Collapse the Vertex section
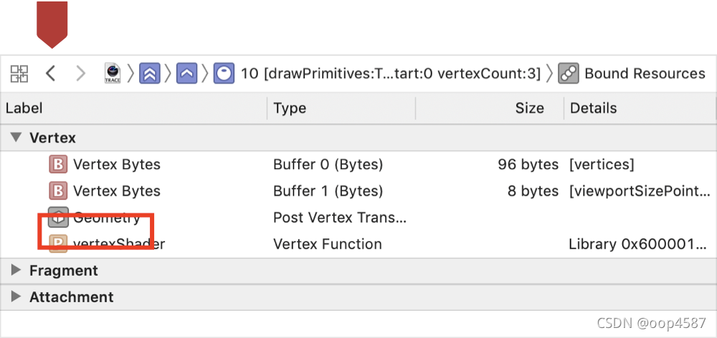This screenshot has height=338, width=717. click(x=16, y=137)
